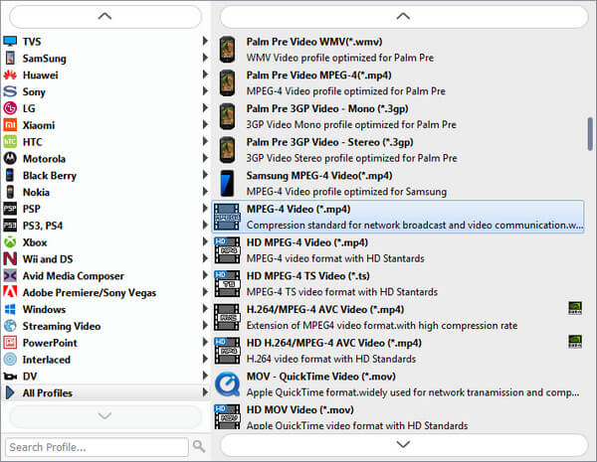This screenshot has width=597, height=462.
Task: Select HD MPEG-4 TS Video (*.ts) profile
Action: click(x=398, y=284)
